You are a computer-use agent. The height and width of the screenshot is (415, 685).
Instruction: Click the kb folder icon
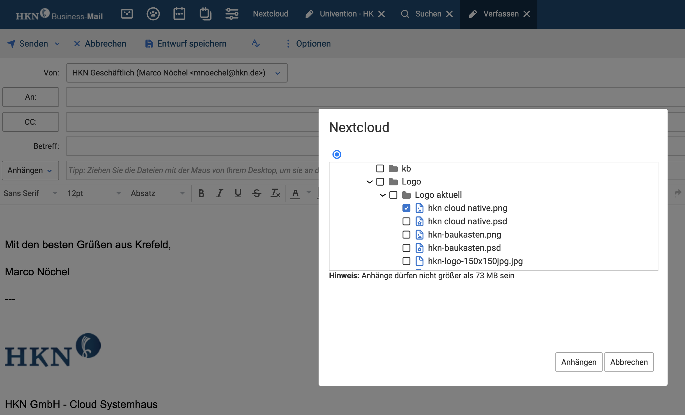(393, 169)
